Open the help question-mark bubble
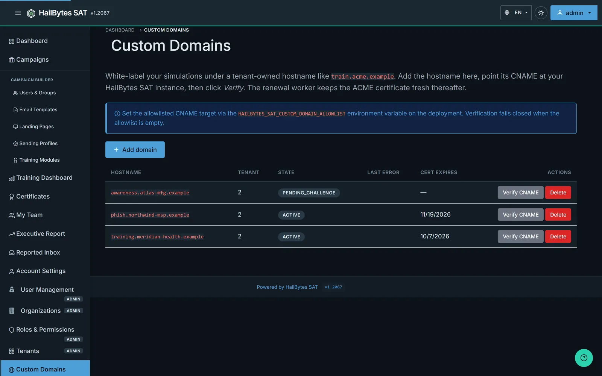Viewport: 602px width, 376px height. [x=584, y=358]
